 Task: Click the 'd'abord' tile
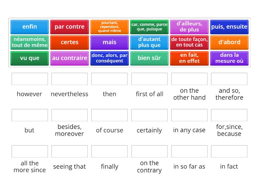tap(229, 42)
